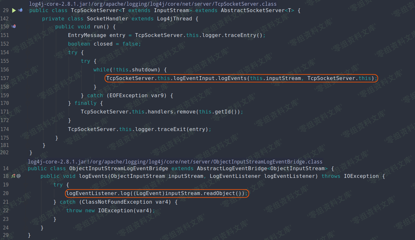415x240 pixels.
Task: Click line number 157 in the gutter
Action: (5, 78)
